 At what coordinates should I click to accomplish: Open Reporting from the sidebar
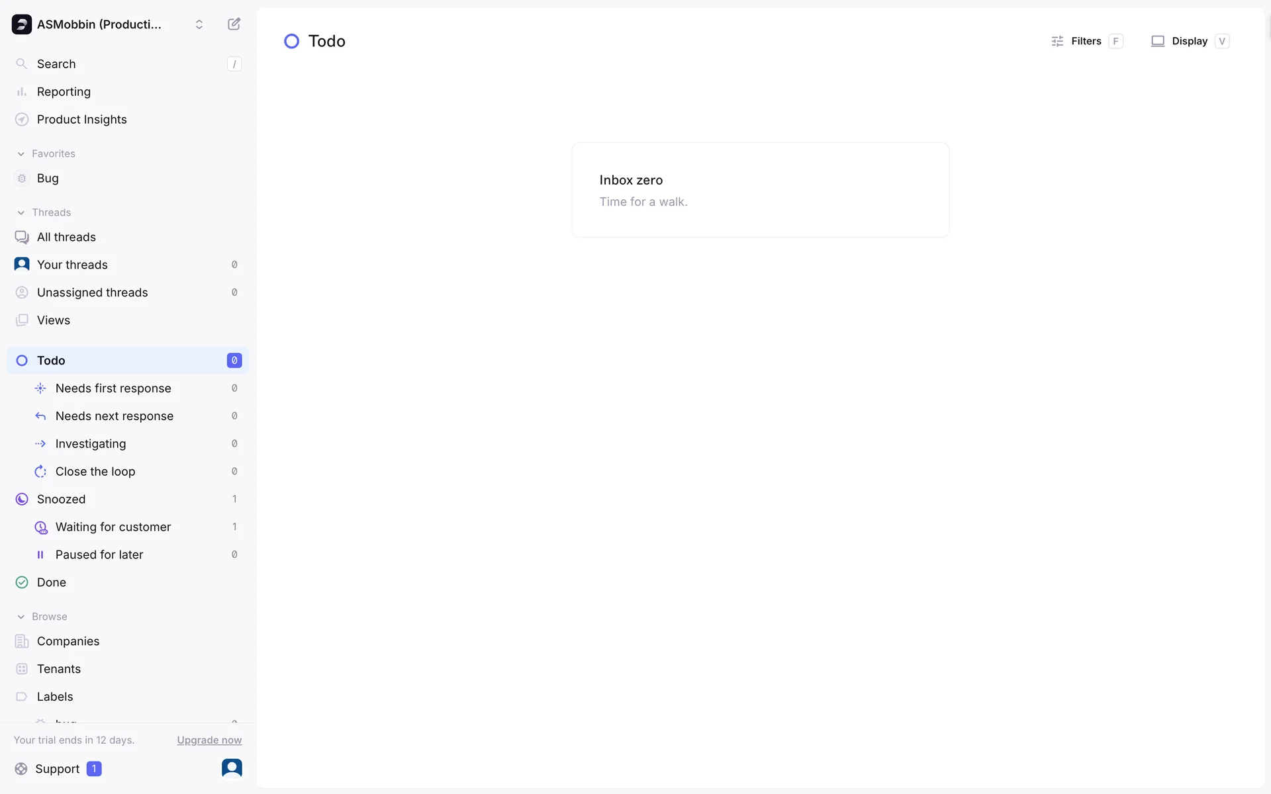[x=64, y=91]
